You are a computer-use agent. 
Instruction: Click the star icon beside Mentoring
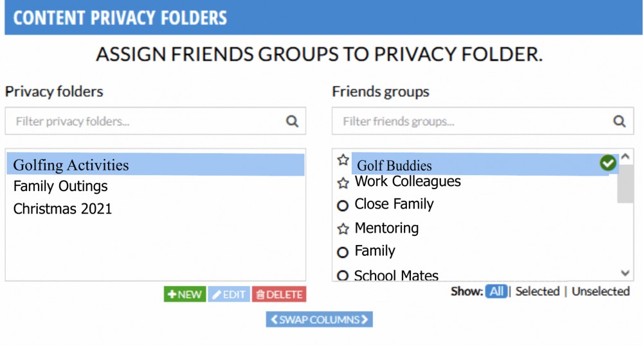(343, 228)
